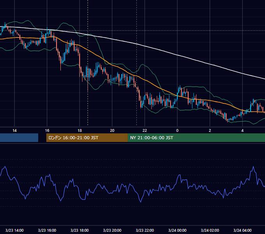Viewport: 265px width, 234px height.
Task: Click the 22 hour label on upper axis
Action: (145, 131)
